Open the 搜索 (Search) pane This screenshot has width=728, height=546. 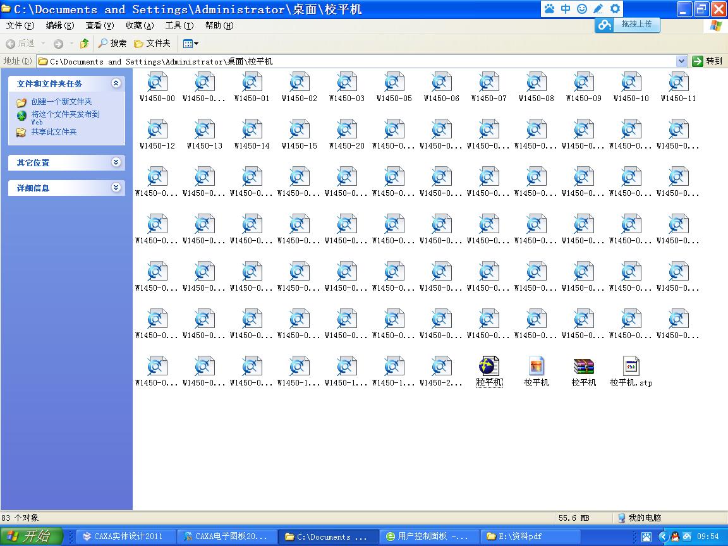(112, 43)
